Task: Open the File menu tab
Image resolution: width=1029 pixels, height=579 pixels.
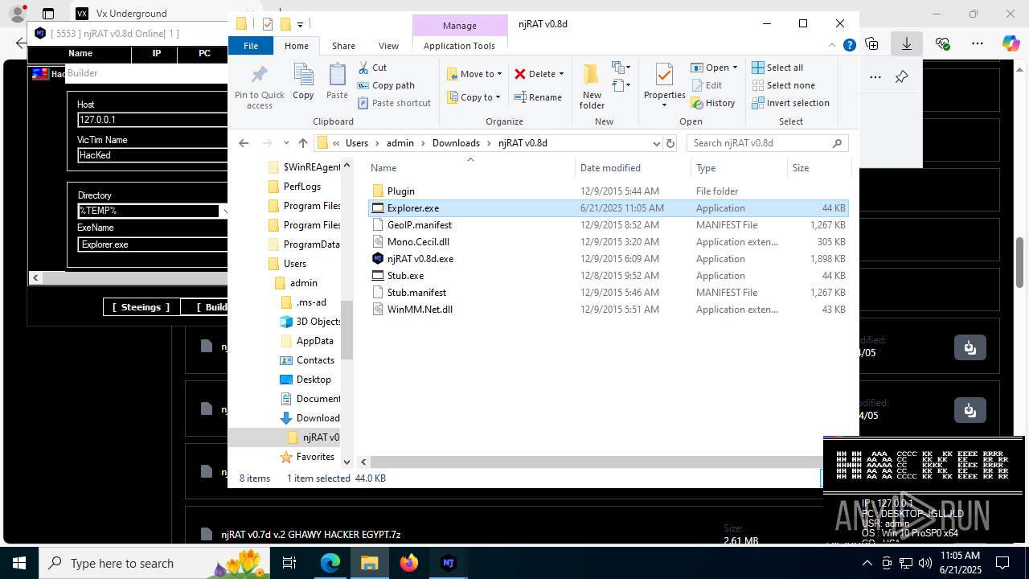Action: click(x=251, y=46)
